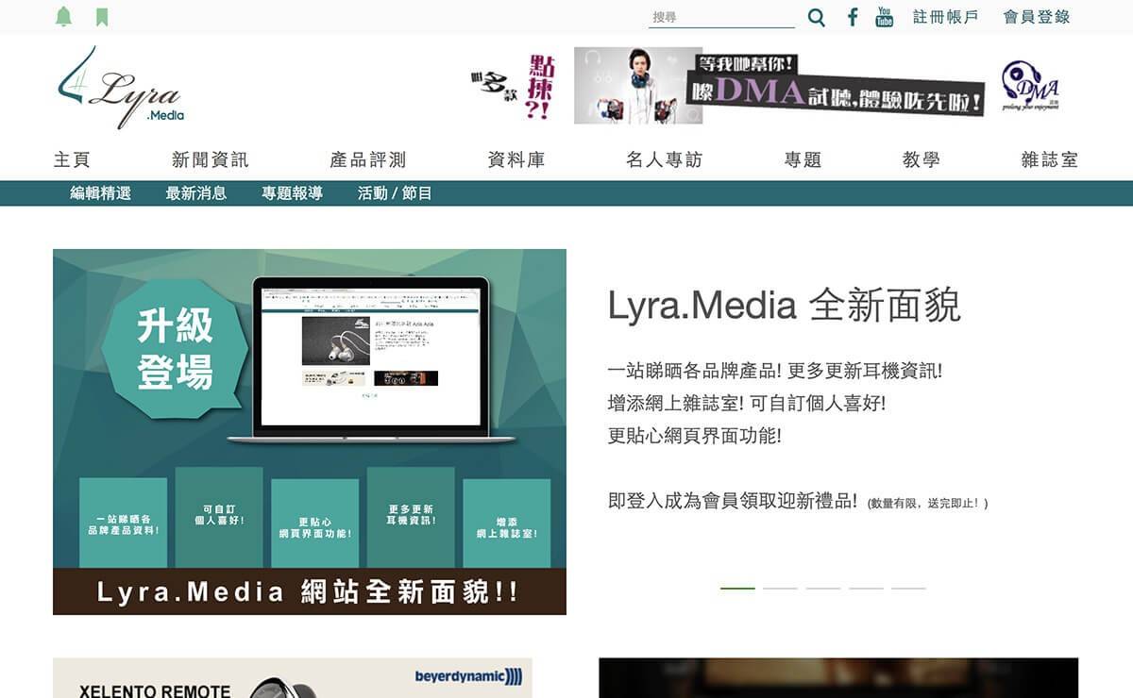The height and width of the screenshot is (698, 1133).
Task: Open the 活動 / 節目 sub-tab
Action: tap(395, 193)
